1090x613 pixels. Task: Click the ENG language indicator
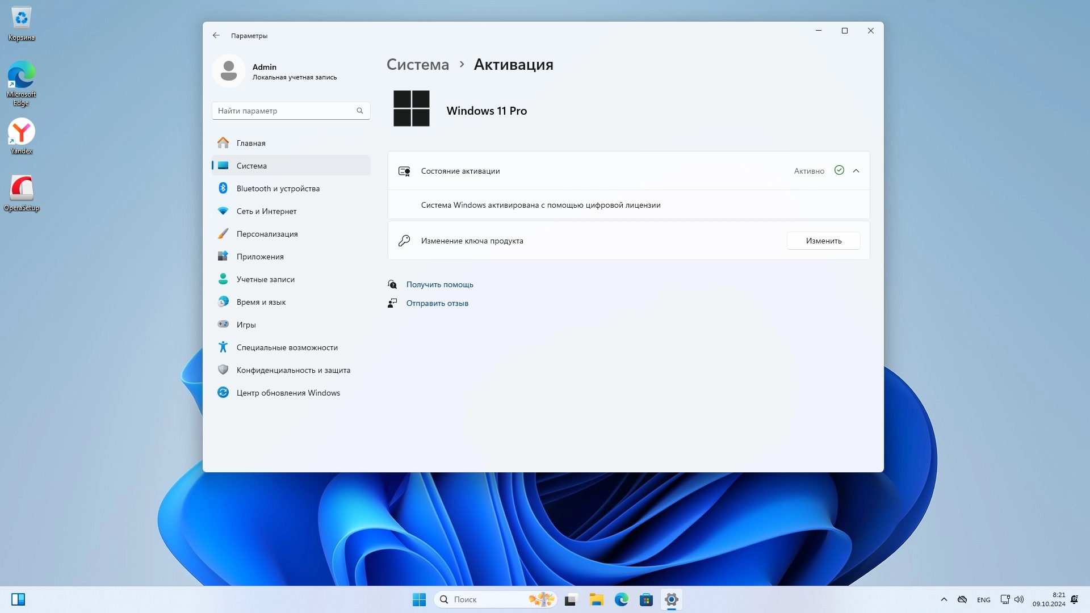983,599
